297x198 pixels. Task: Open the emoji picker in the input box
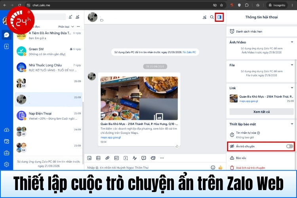(213, 168)
